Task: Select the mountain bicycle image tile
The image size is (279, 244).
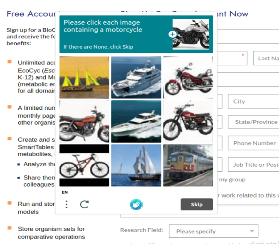Action: coord(84,165)
